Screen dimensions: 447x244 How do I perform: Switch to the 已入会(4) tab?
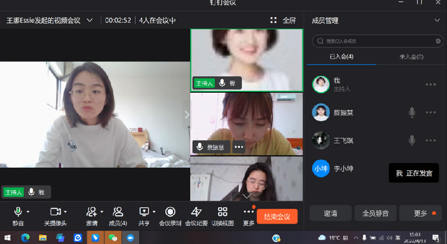[x=341, y=57]
